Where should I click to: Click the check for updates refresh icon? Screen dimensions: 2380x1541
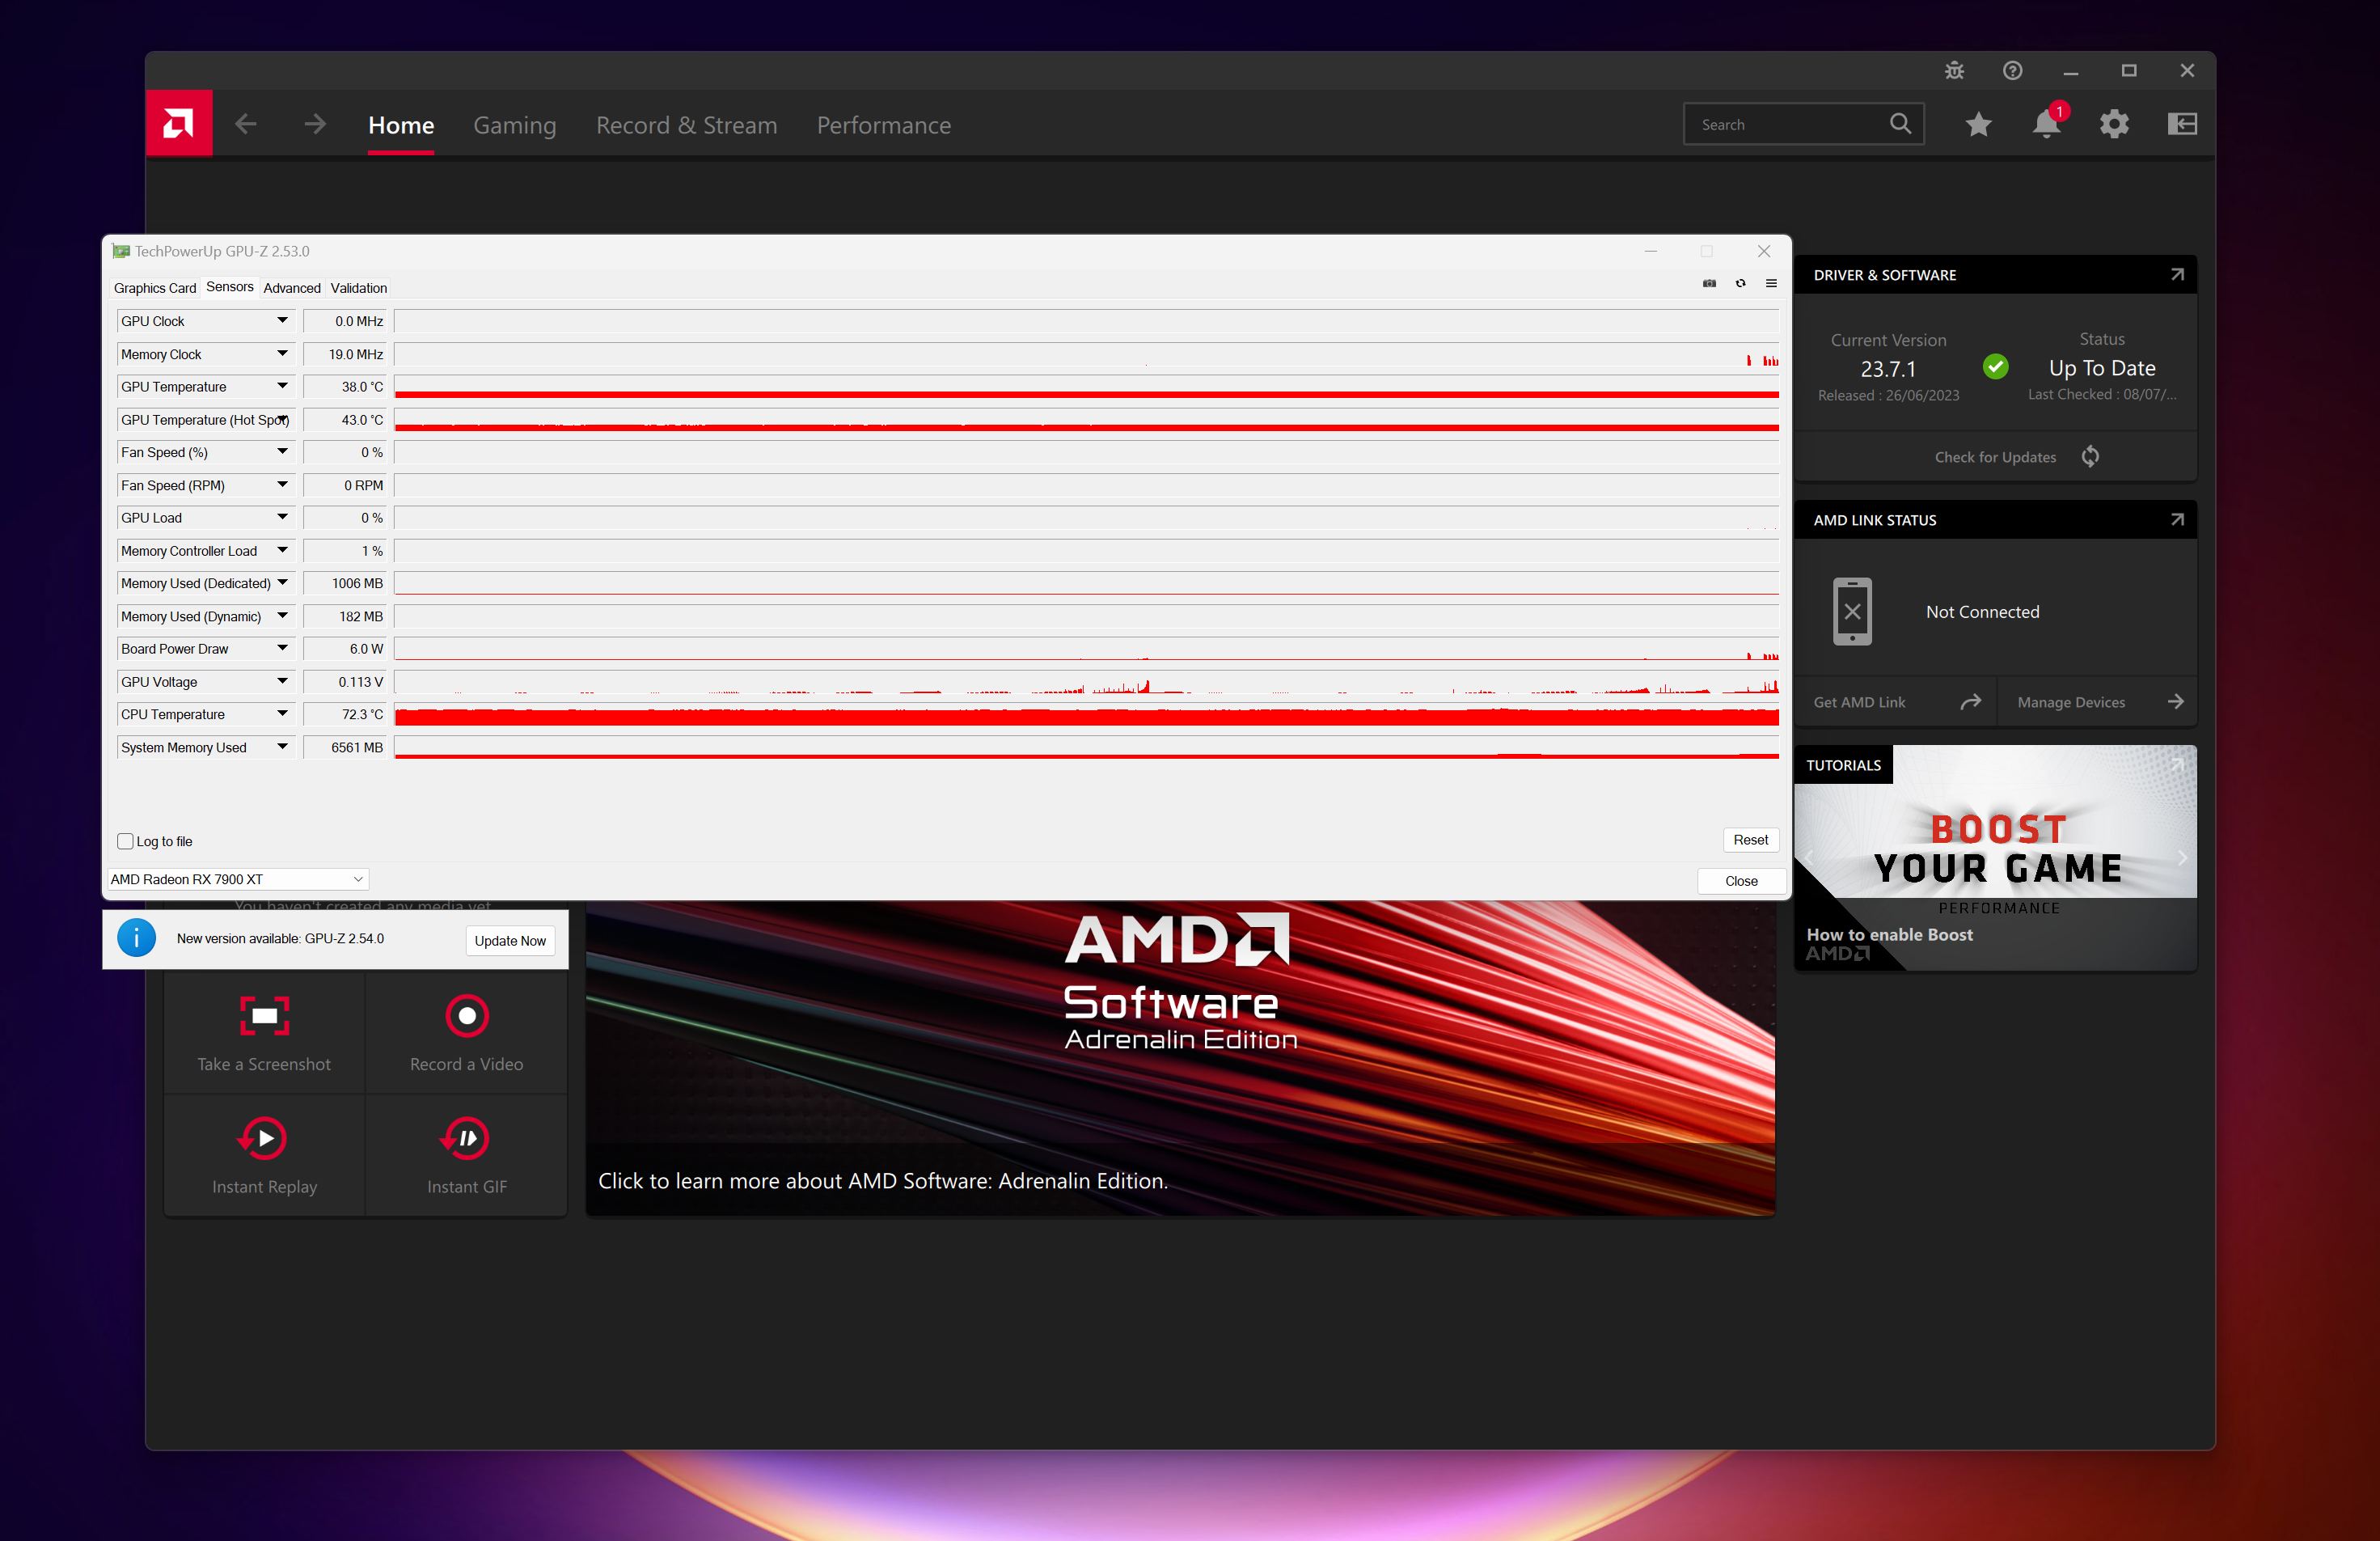coord(2090,456)
